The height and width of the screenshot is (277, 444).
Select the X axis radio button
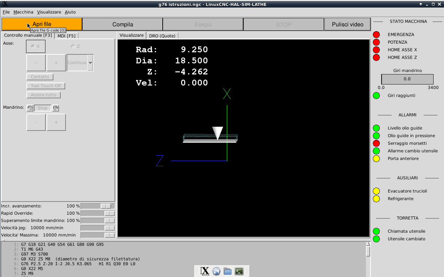(x=33, y=46)
